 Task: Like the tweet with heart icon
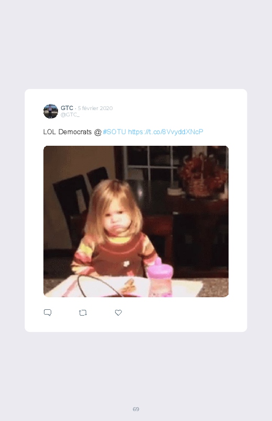(118, 312)
